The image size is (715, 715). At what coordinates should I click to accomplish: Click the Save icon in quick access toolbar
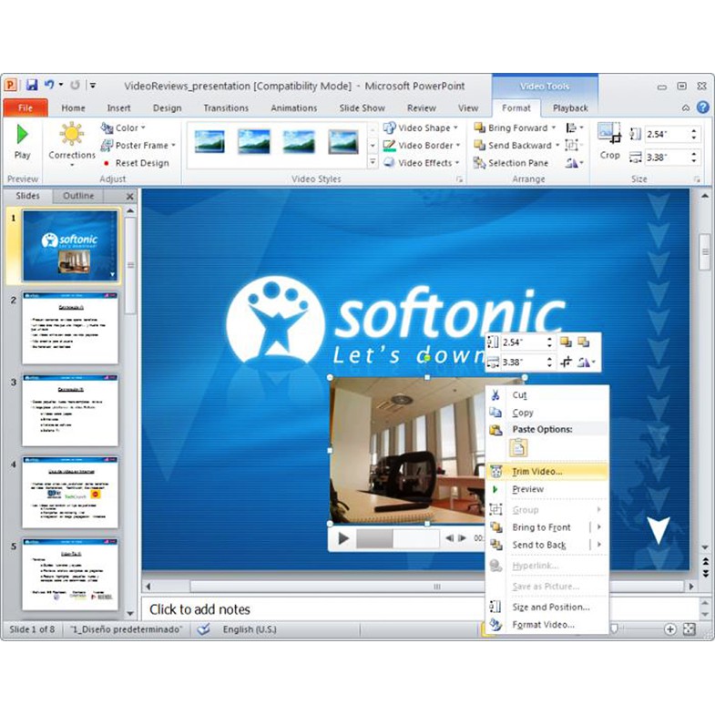(x=32, y=85)
